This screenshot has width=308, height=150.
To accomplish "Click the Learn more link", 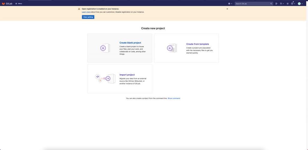I will [x=86, y=12].
